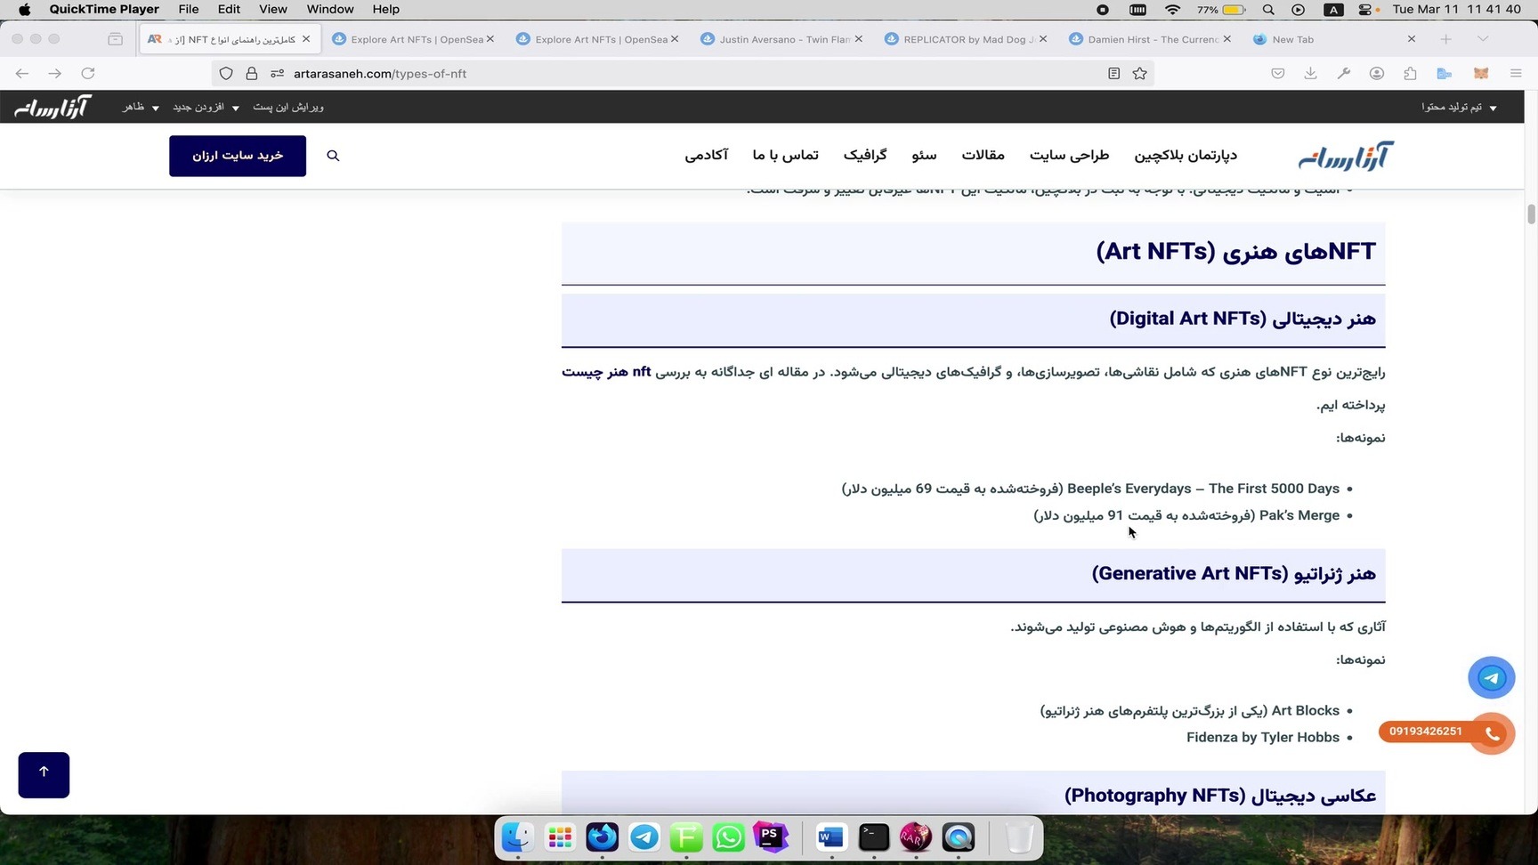Open the سئو nav link
1538x865 pixels.
[x=924, y=156]
